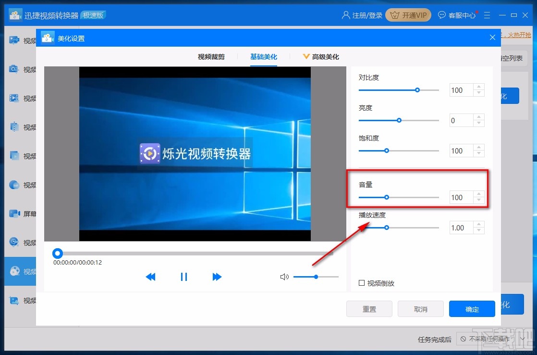
Task: Open the hamburger menu in title bar
Action: (487, 15)
